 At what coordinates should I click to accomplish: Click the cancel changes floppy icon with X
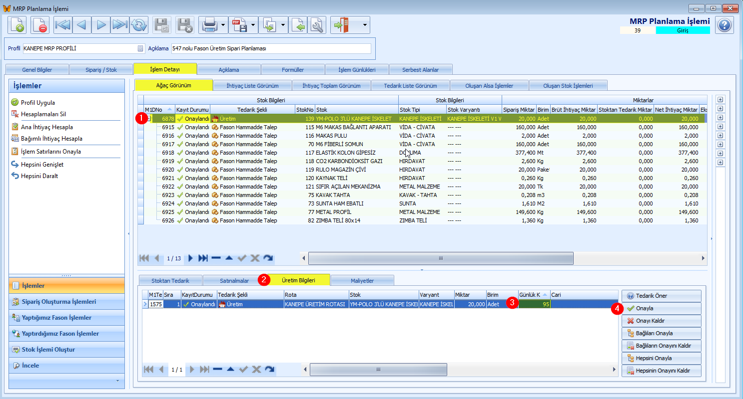coord(185,24)
